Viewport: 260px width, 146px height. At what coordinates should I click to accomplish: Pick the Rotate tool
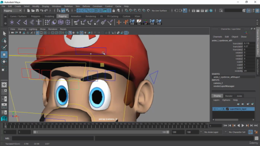(x=4, y=62)
